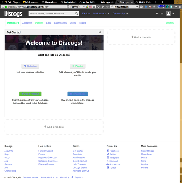Open Firefox hamburger menu
Viewport: 182px width, 183px height.
coord(180,7)
